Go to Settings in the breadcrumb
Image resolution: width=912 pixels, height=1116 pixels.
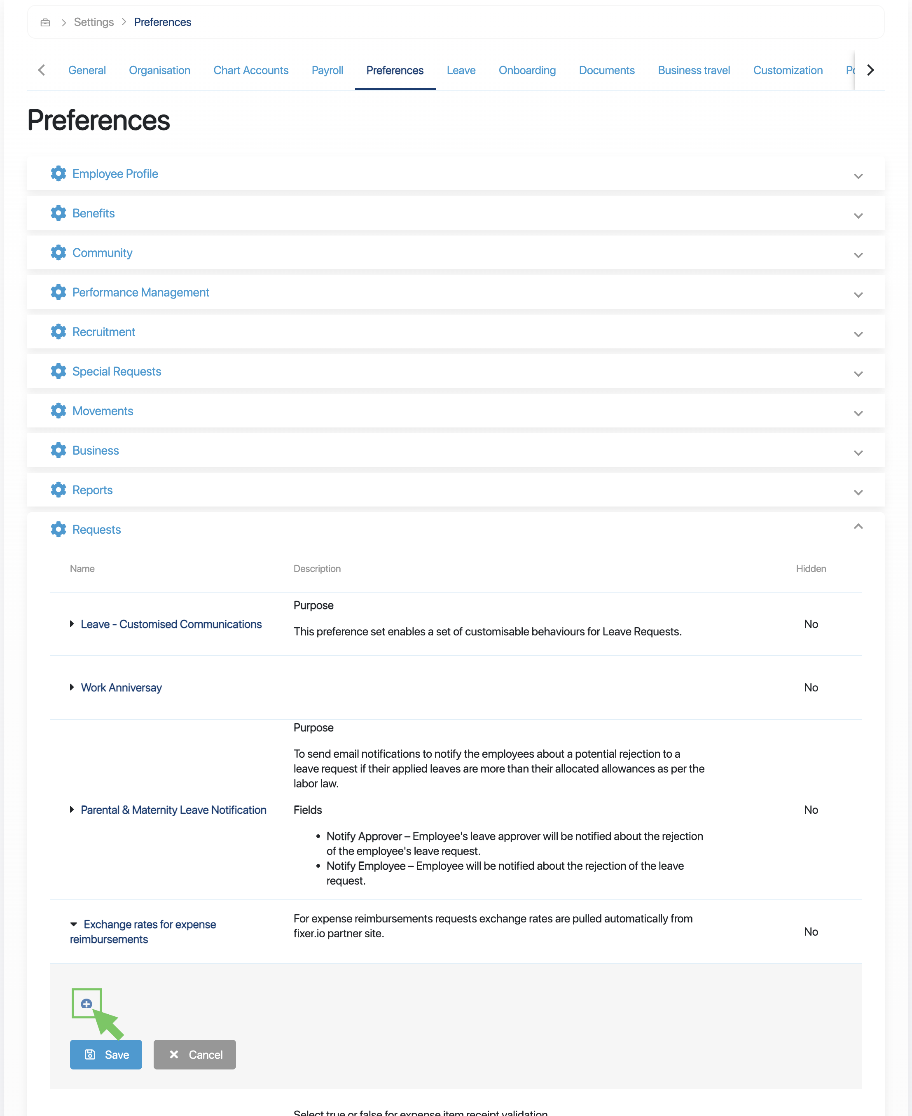coord(94,22)
